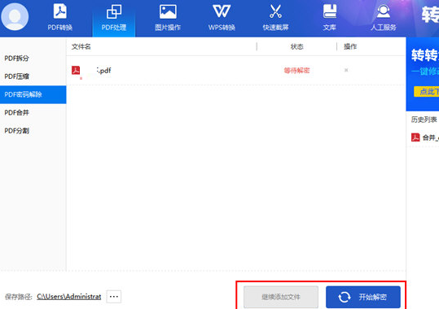Image resolution: width=439 pixels, height=309 pixels.
Task: Click the 历史列表 heading
Action: [424, 120]
